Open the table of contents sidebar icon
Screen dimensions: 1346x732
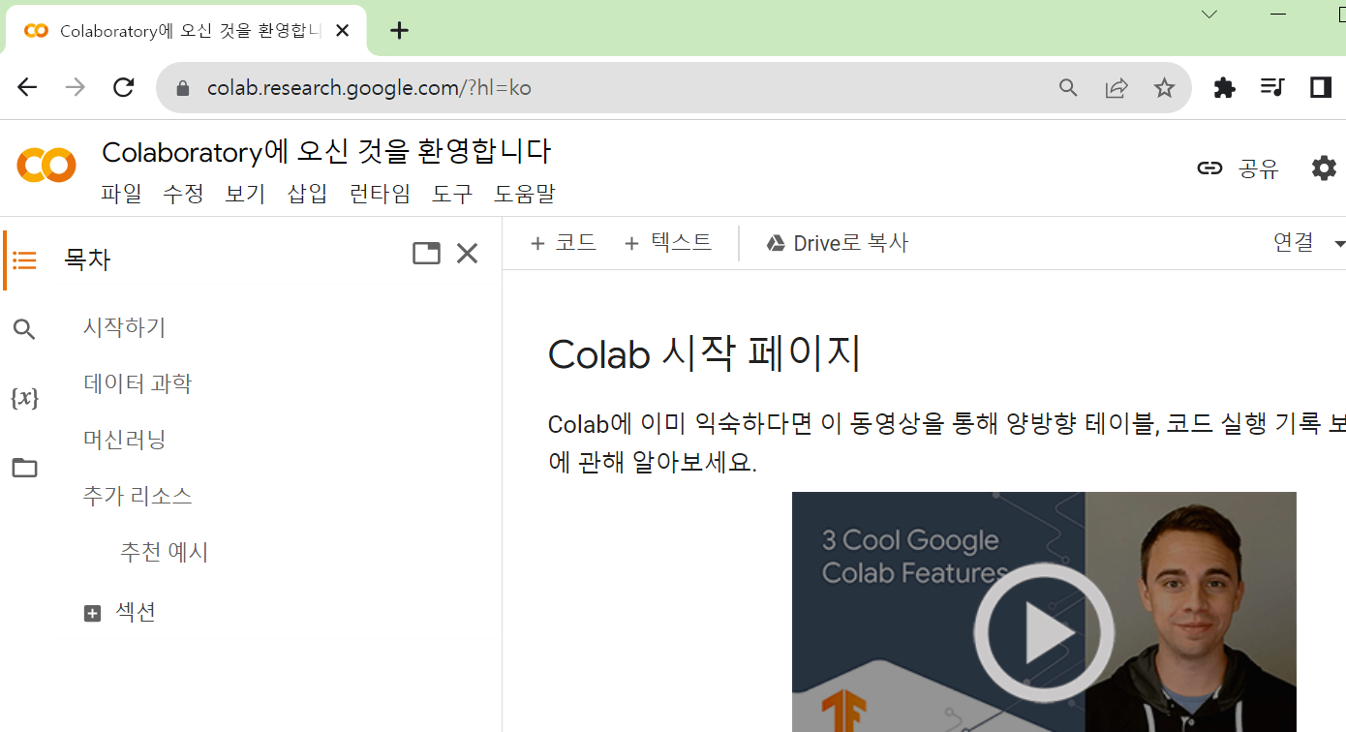(24, 260)
